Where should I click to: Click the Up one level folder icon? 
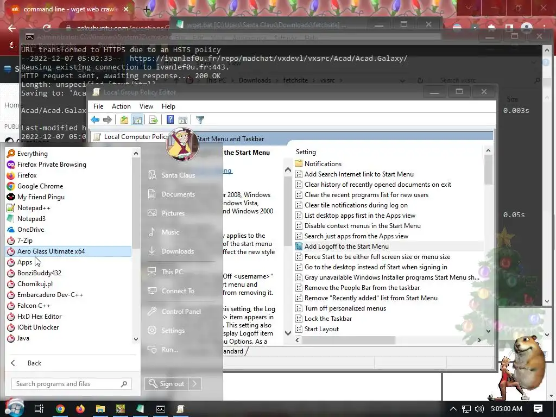tap(124, 120)
